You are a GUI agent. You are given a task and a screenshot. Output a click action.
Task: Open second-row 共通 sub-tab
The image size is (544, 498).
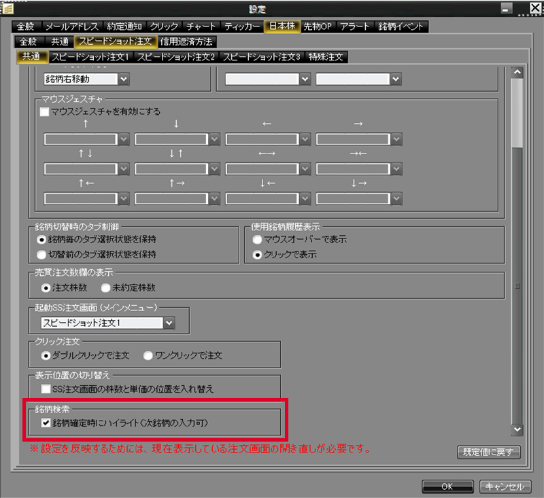(x=60, y=41)
